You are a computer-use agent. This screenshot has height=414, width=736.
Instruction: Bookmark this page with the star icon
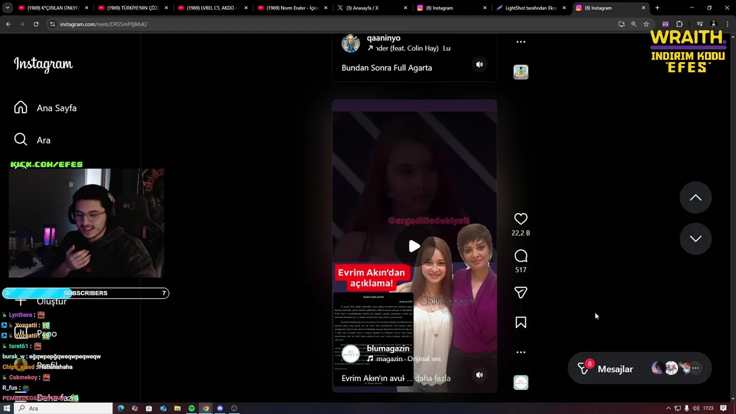coord(646,24)
